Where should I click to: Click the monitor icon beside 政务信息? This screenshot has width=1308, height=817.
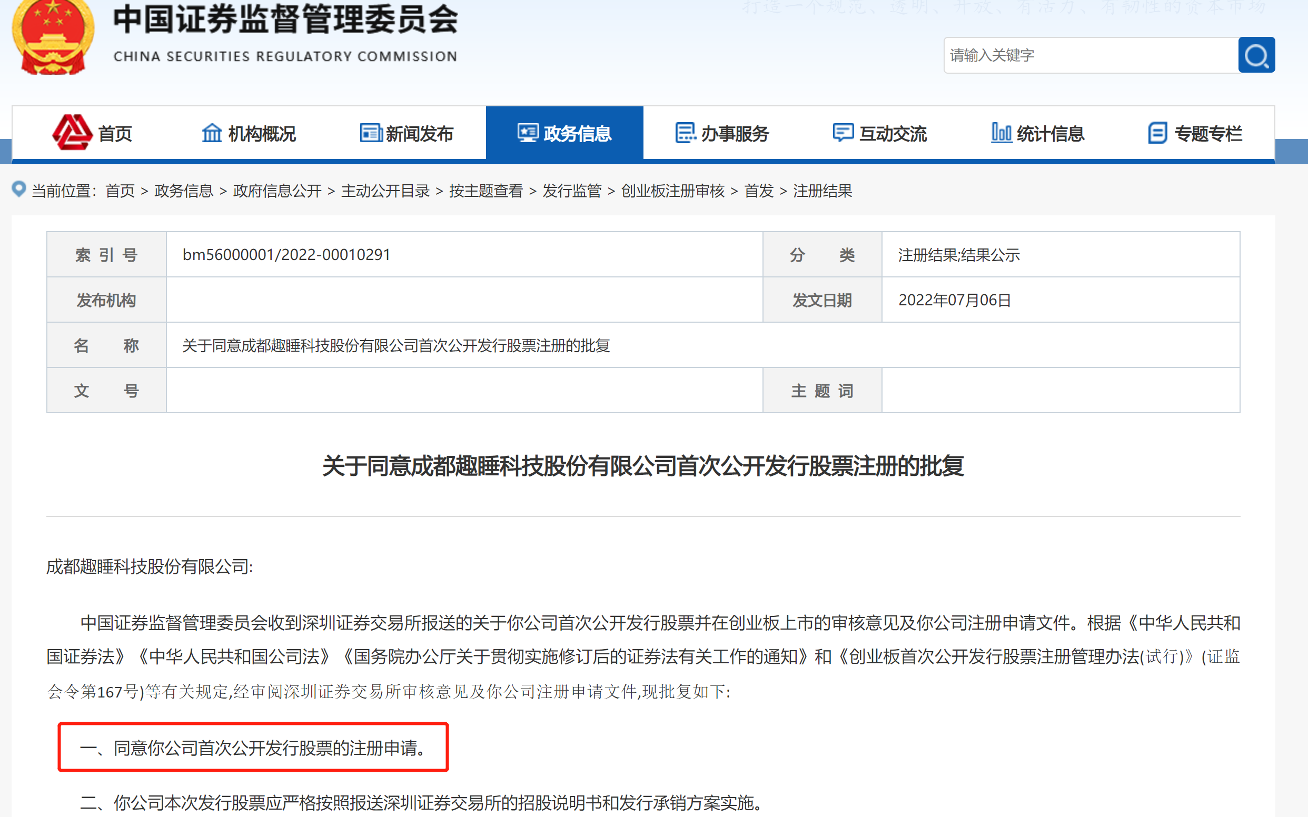(x=528, y=133)
